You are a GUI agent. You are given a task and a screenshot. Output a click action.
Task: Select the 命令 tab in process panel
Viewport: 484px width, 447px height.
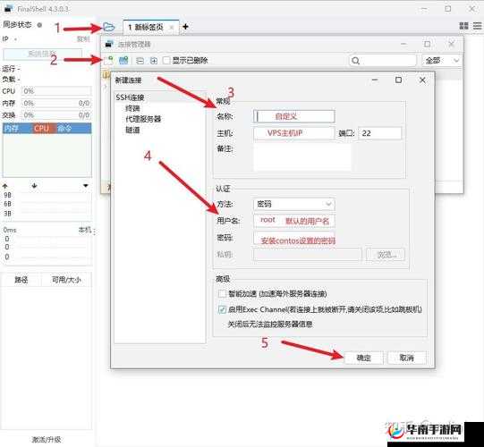64,129
